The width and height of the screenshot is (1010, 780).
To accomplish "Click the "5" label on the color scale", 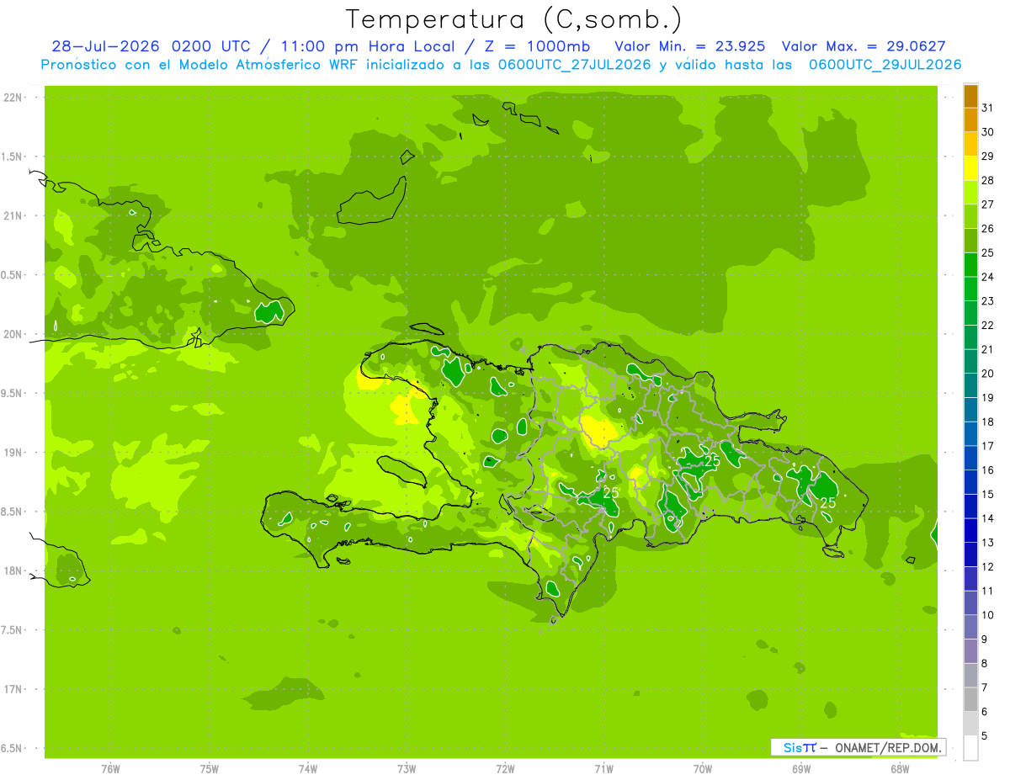I will pos(985,736).
